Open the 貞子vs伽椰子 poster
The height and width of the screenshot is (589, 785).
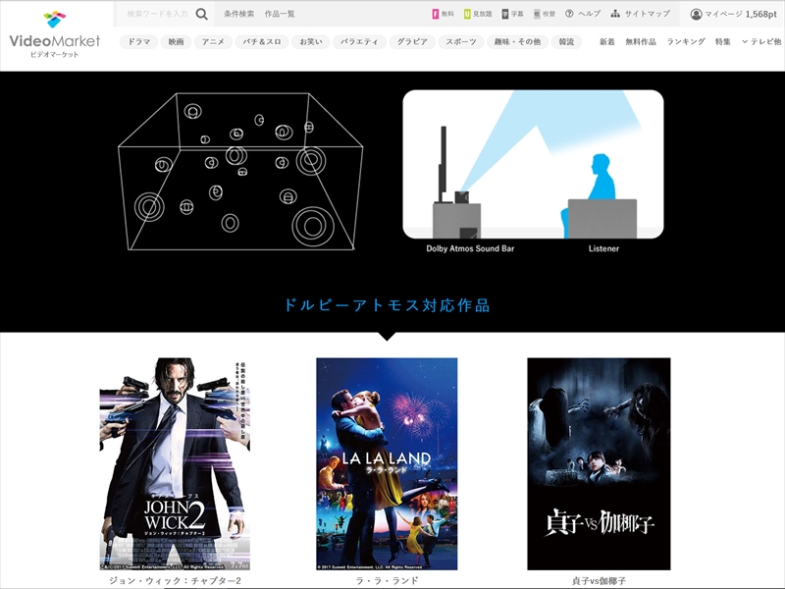[x=599, y=463]
